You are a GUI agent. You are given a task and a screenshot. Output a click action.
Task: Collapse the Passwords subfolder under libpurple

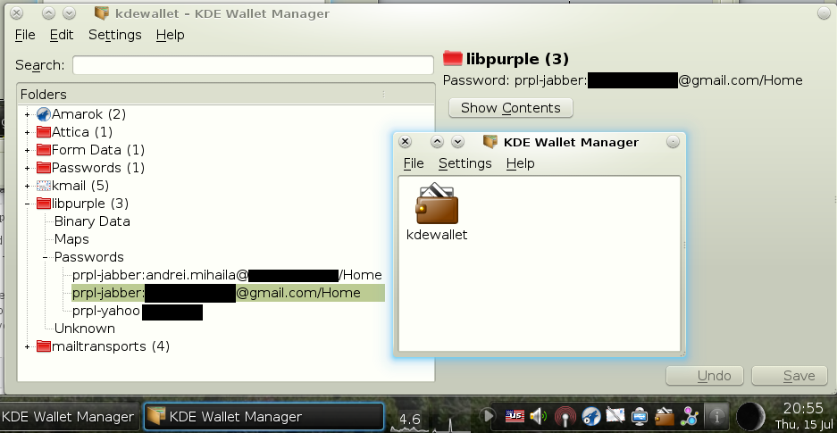pyautogui.click(x=46, y=257)
